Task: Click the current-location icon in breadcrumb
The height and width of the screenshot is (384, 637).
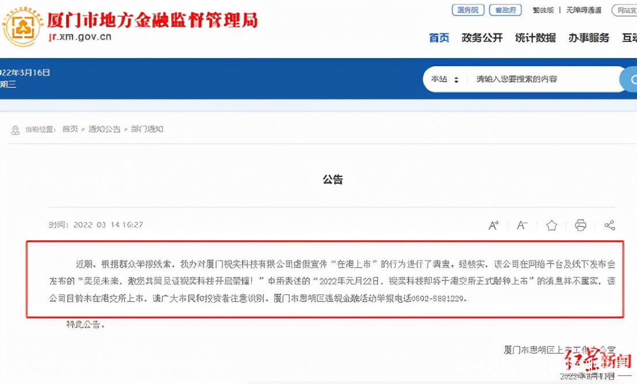Action: [x=16, y=130]
